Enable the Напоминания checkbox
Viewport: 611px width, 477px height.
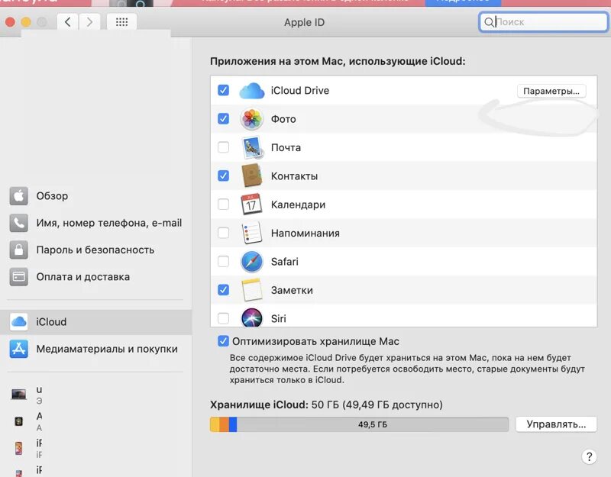[223, 233]
